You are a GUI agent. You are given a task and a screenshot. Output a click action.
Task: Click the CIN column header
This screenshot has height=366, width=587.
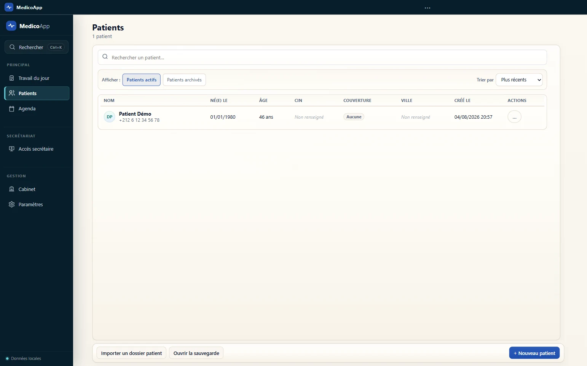tap(298, 100)
